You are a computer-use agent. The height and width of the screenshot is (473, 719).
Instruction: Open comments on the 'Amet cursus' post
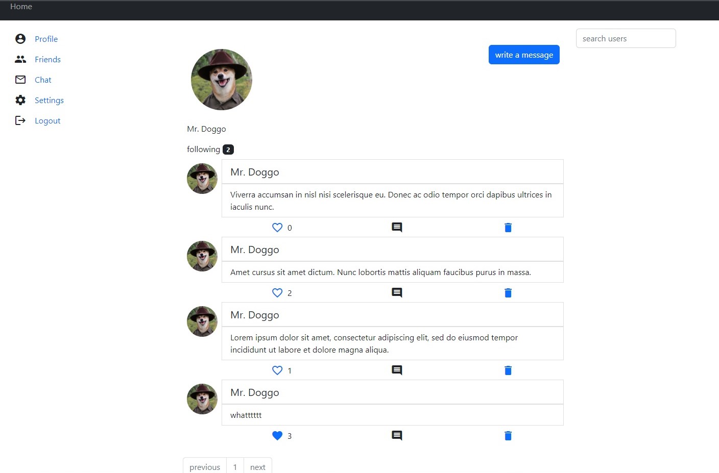(397, 292)
